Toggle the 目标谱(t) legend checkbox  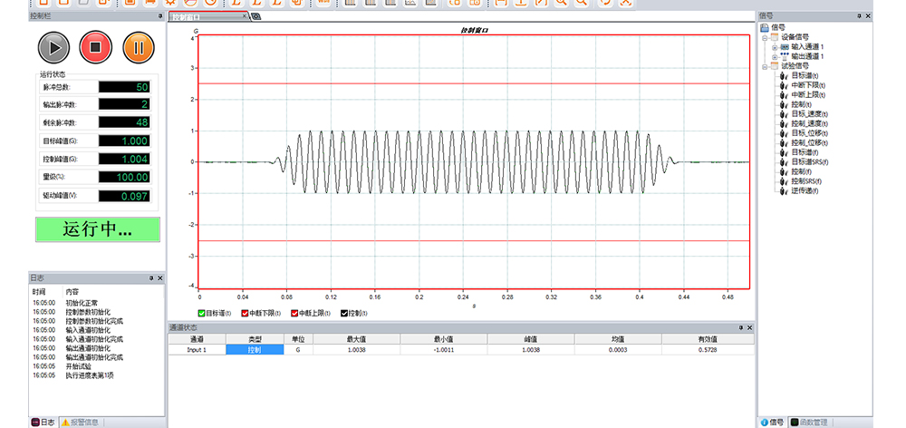(x=202, y=313)
